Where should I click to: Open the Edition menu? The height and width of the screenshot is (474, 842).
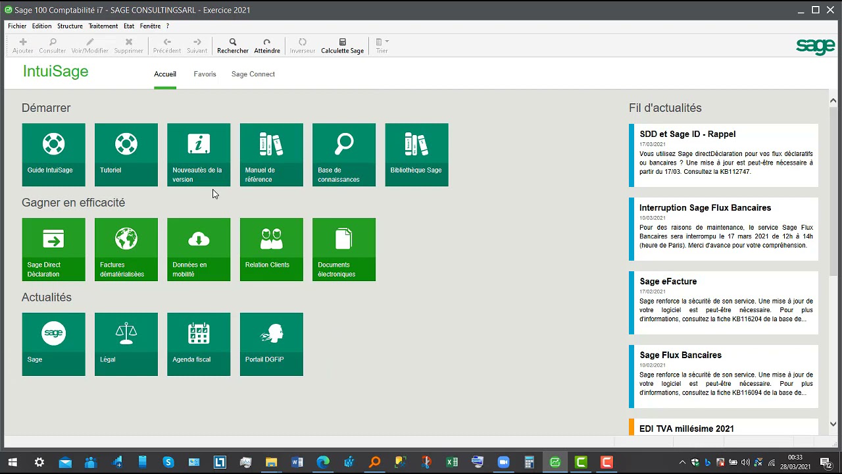41,26
